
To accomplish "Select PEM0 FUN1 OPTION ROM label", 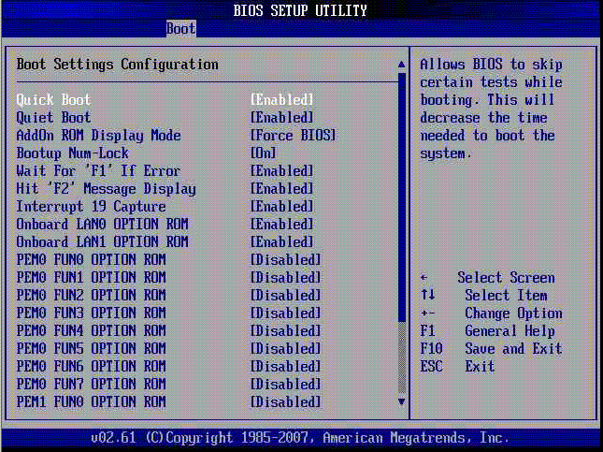I will click(91, 278).
